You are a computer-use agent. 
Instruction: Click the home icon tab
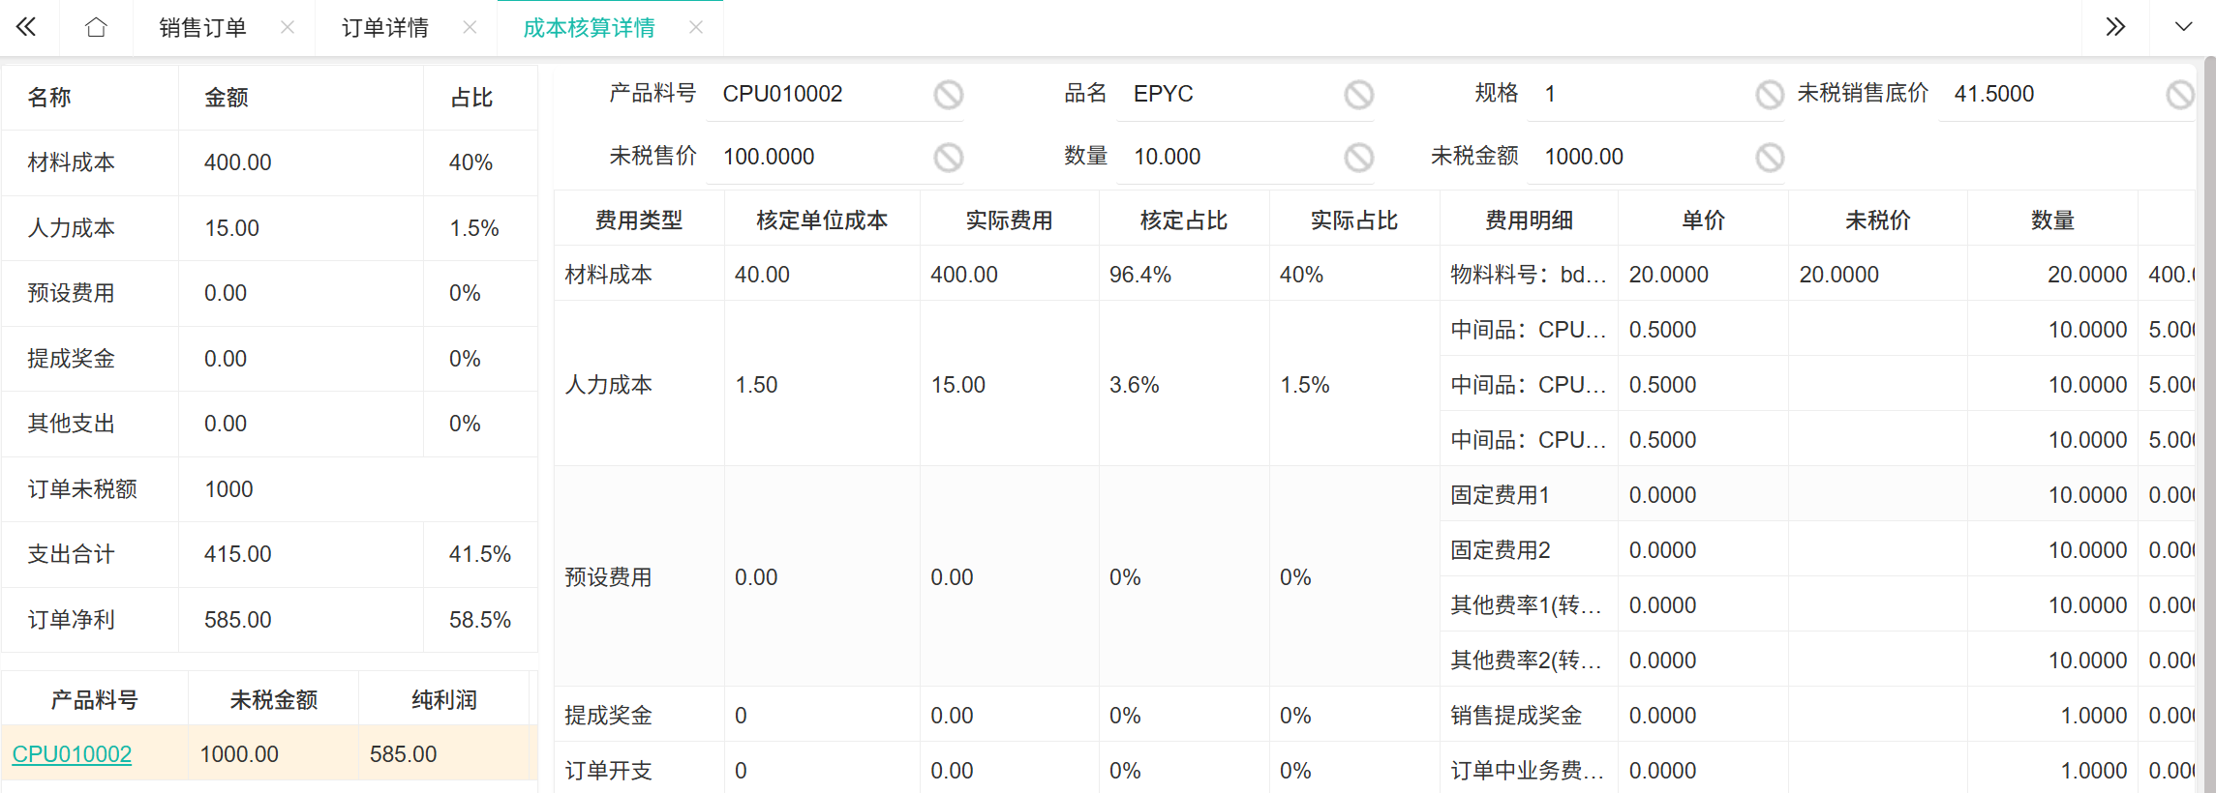(96, 27)
